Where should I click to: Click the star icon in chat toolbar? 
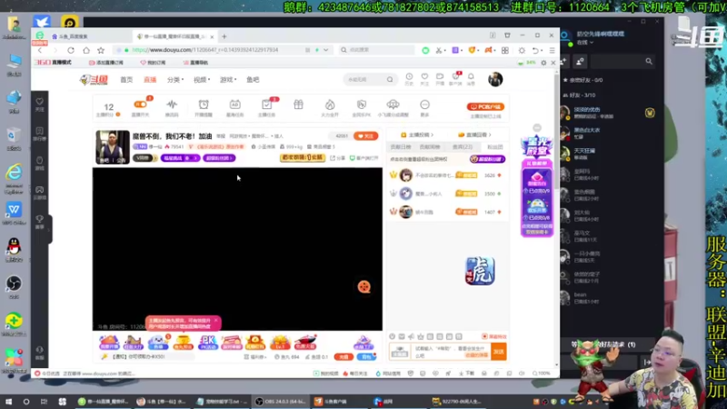coord(421,336)
